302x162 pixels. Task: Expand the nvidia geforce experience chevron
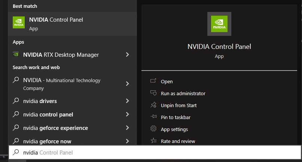click(x=127, y=128)
